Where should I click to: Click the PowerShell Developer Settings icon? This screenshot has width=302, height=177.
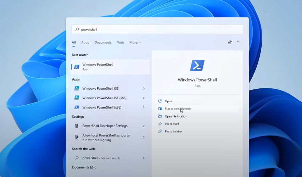pyautogui.click(x=77, y=126)
